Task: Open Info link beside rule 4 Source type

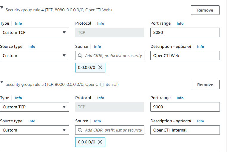Action: (32, 47)
